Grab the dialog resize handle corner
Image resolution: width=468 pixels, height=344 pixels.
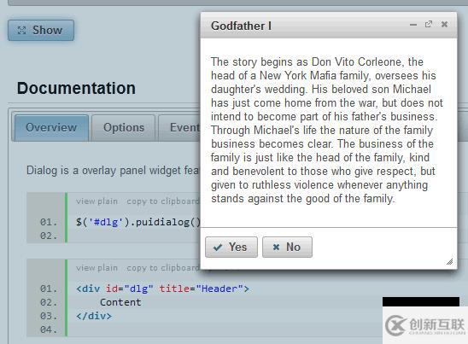tap(449, 262)
